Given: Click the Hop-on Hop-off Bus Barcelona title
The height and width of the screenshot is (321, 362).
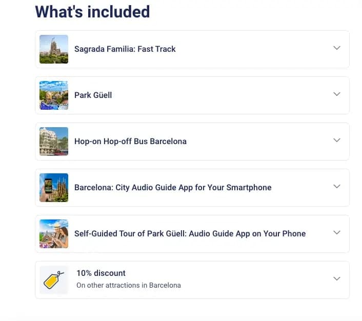Looking at the screenshot, I should coord(130,142).
